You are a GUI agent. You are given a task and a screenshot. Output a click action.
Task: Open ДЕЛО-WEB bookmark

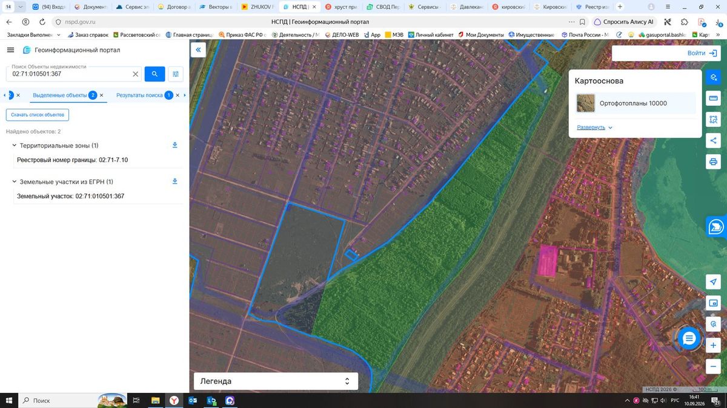tap(342, 35)
